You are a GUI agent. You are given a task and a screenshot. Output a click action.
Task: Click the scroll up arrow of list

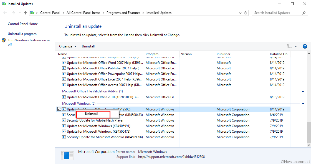point(309,53)
